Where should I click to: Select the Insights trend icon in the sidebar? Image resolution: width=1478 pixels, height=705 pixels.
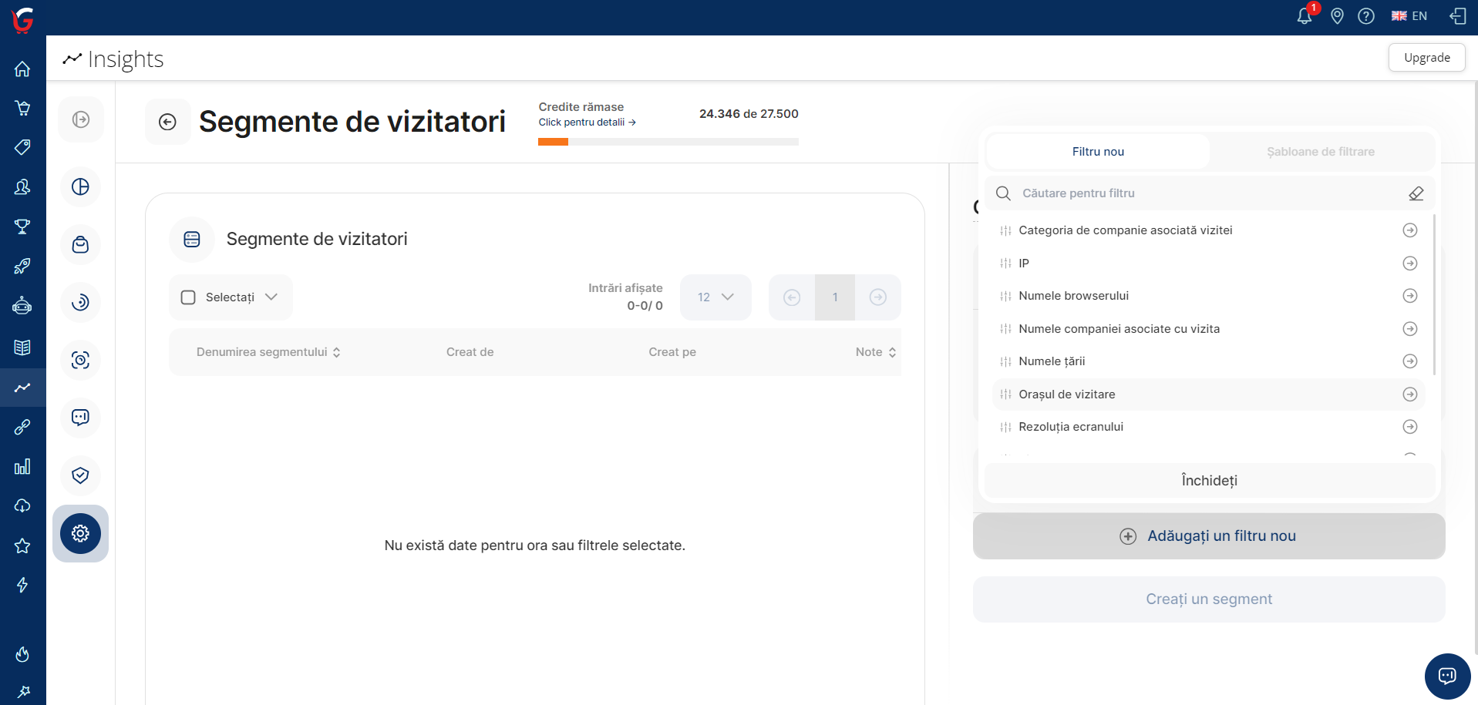tap(22, 388)
